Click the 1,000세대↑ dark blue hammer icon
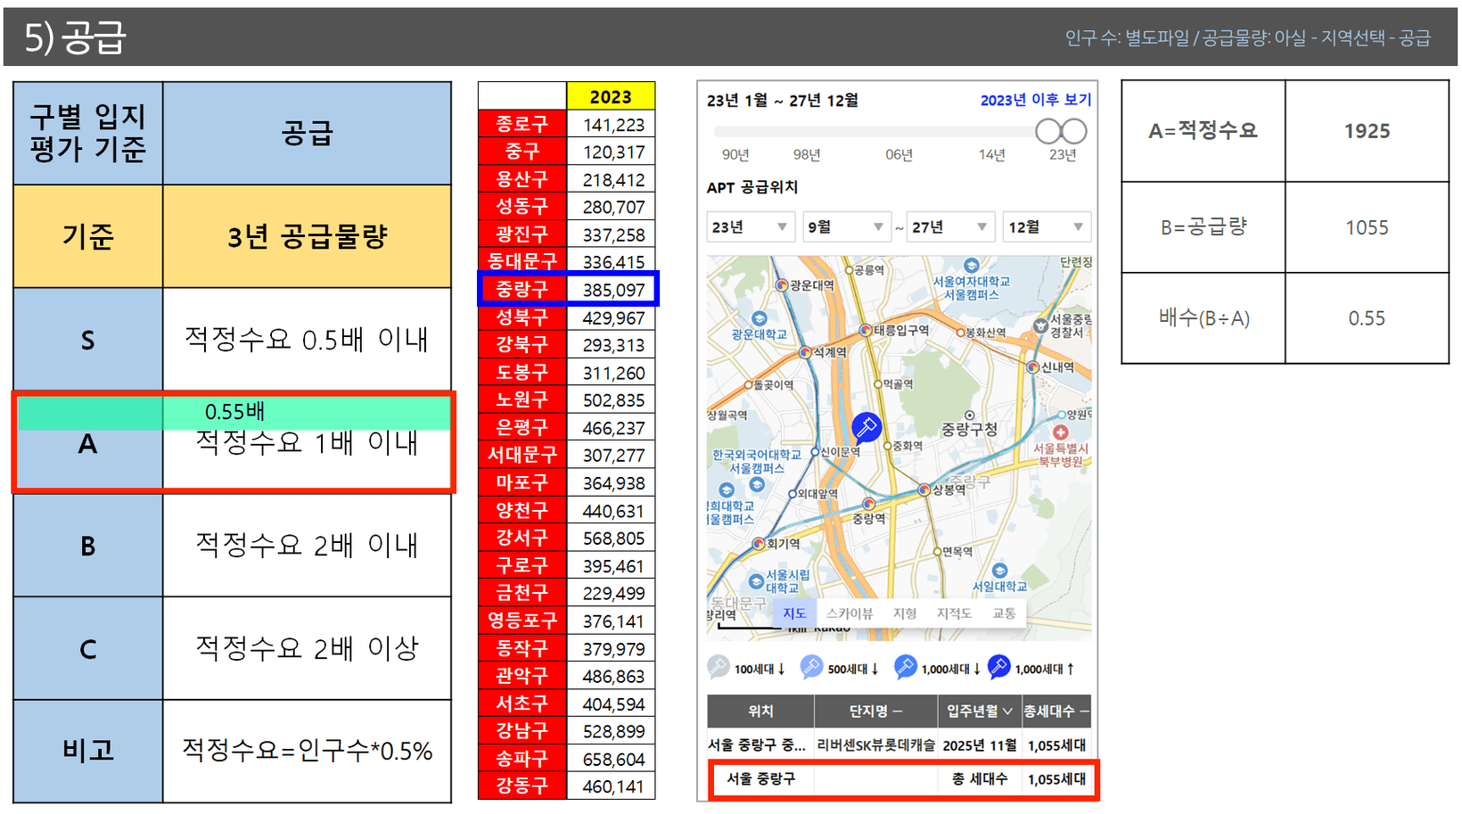Viewport: 1462px width, 814px height. click(998, 667)
